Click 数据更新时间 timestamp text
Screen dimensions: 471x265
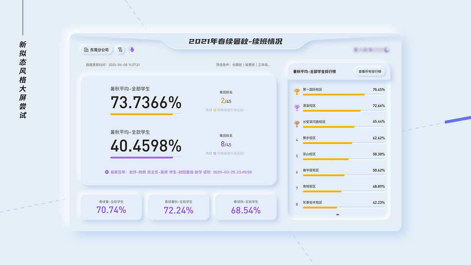pyautogui.click(x=113, y=65)
